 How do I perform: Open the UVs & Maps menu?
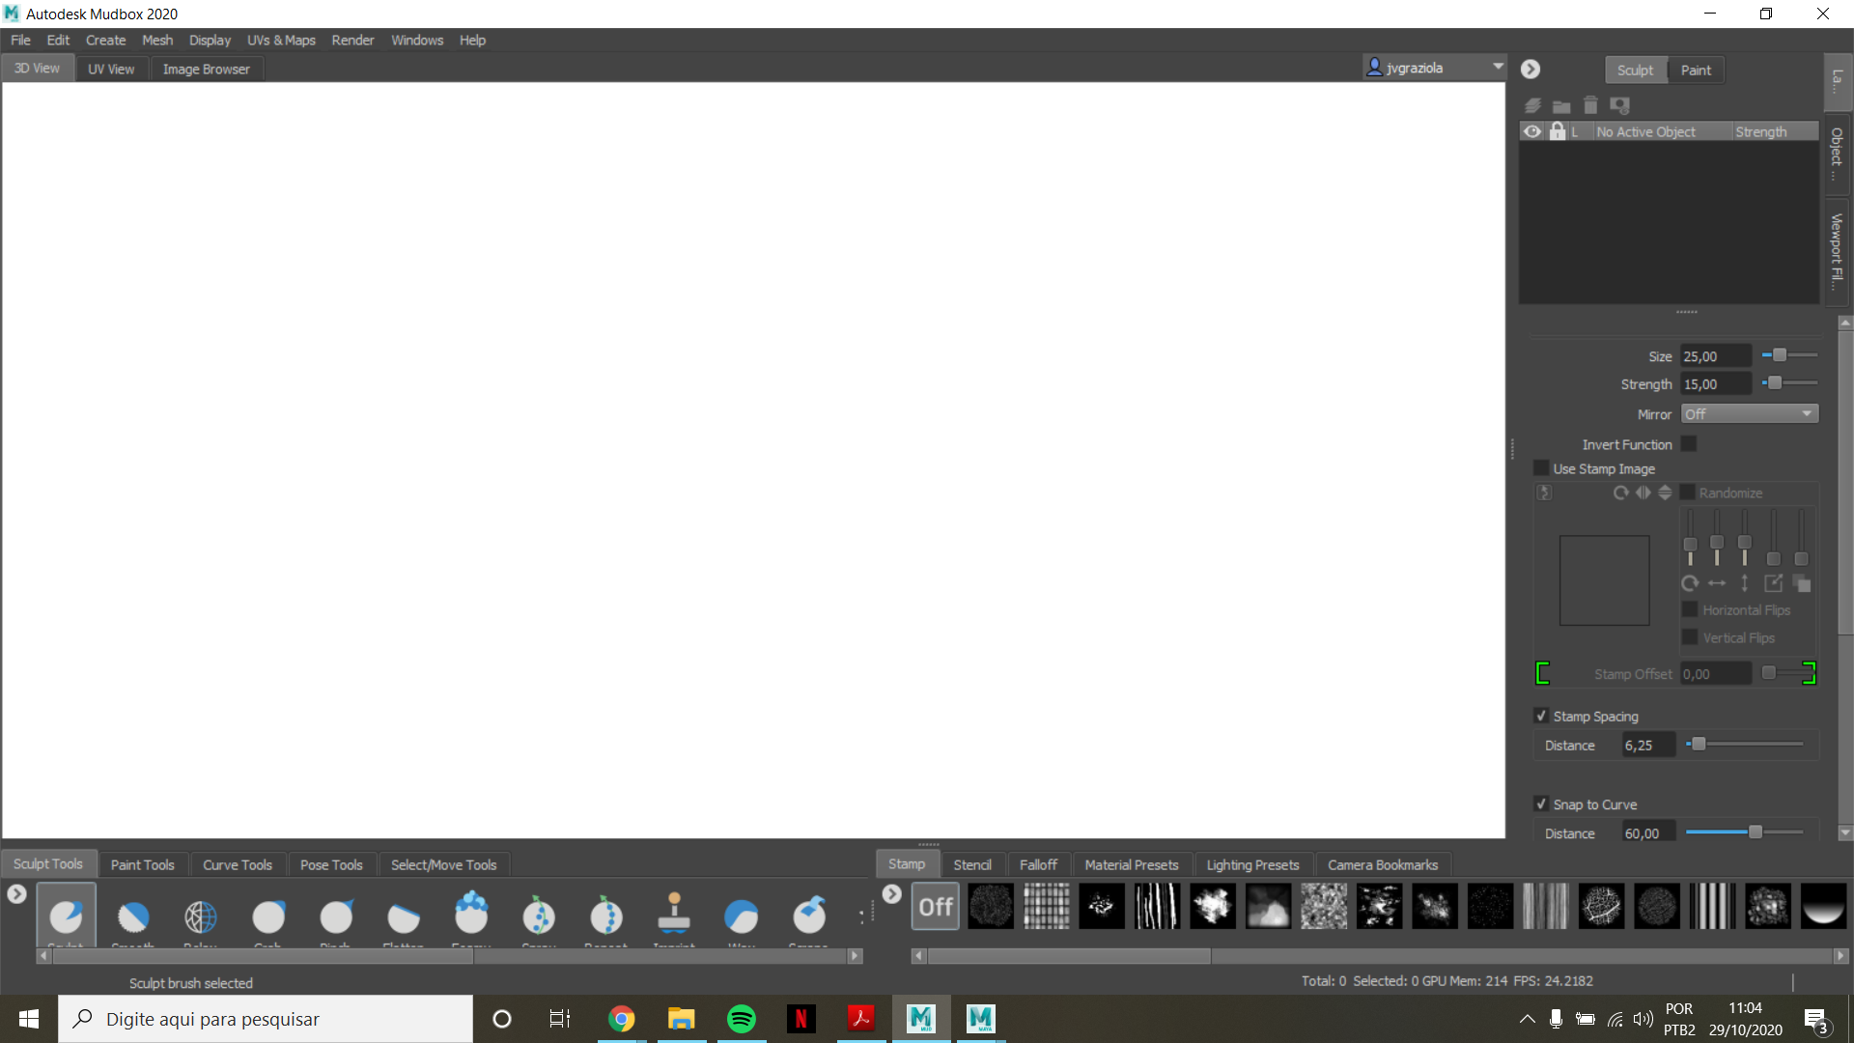click(281, 40)
